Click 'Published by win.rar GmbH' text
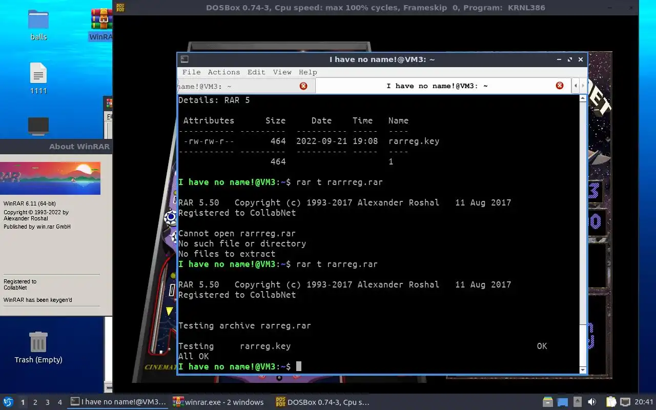656x410 pixels. pyautogui.click(x=37, y=227)
